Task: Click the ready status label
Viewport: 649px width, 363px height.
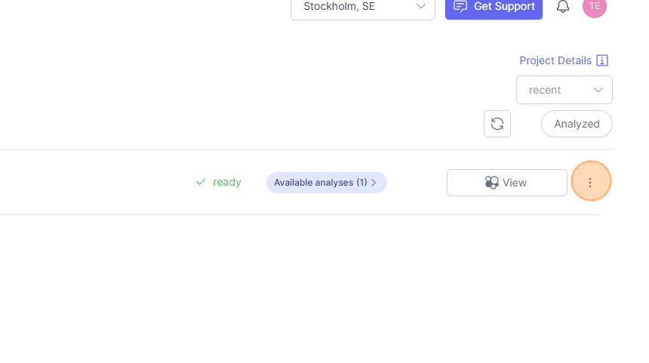Action: (227, 182)
